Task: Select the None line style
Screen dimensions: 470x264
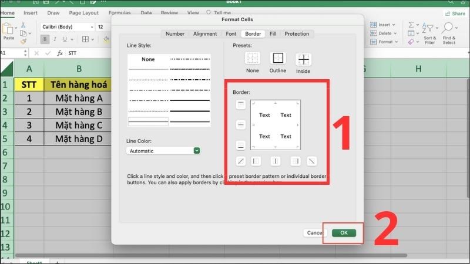Action: (148, 59)
